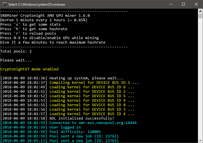Viewport: 203px width, 143px height.
Task: Click the DevFee 1 minute line
Action: [44, 20]
